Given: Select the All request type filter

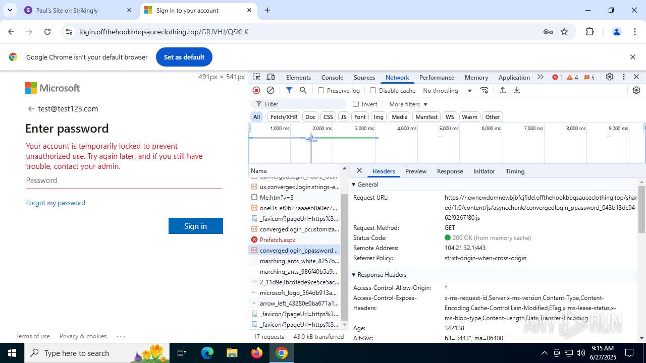Looking at the screenshot, I should coord(257,117).
